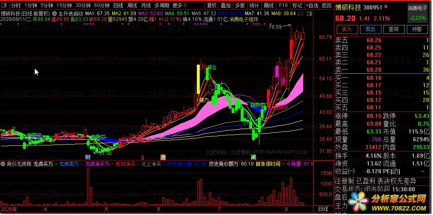Activate the 画线 drawing tool
Viewport: 433px width, 215px height.
click(268, 5)
